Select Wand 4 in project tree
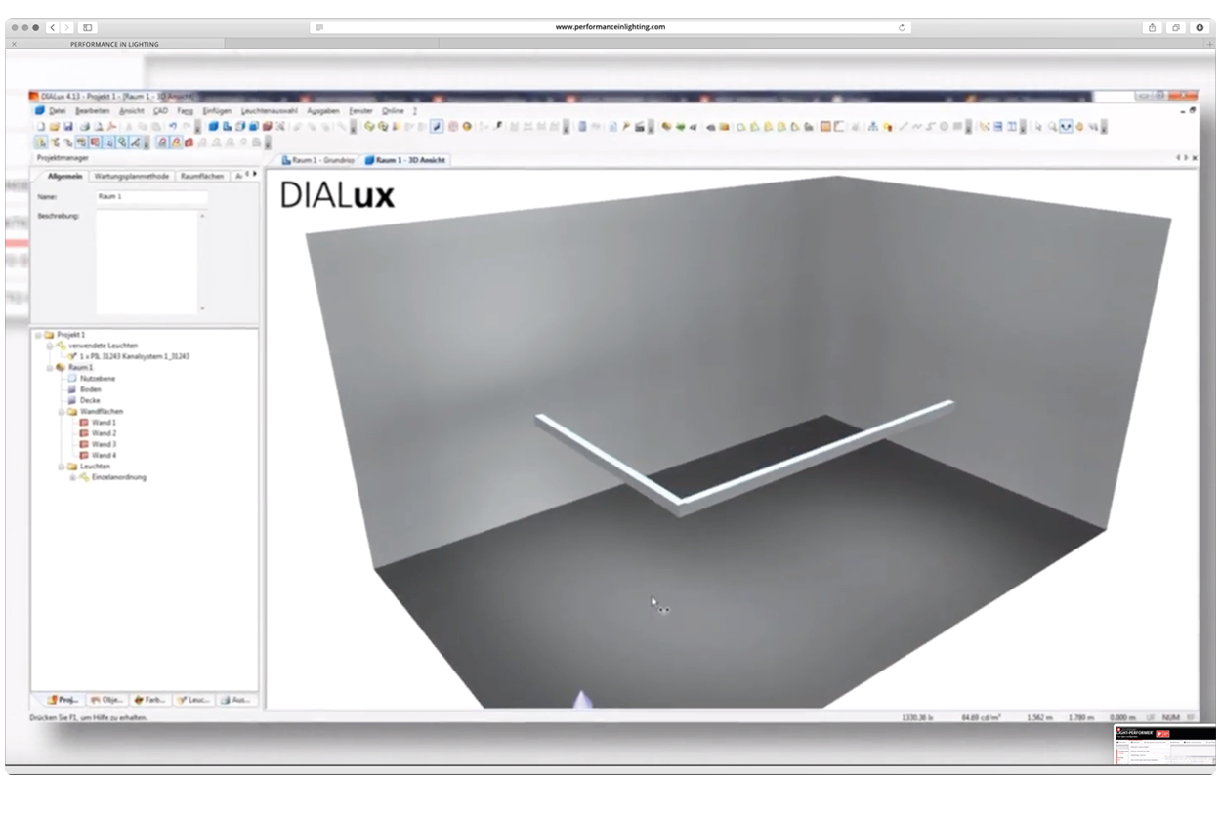1221x813 pixels. pyautogui.click(x=105, y=455)
